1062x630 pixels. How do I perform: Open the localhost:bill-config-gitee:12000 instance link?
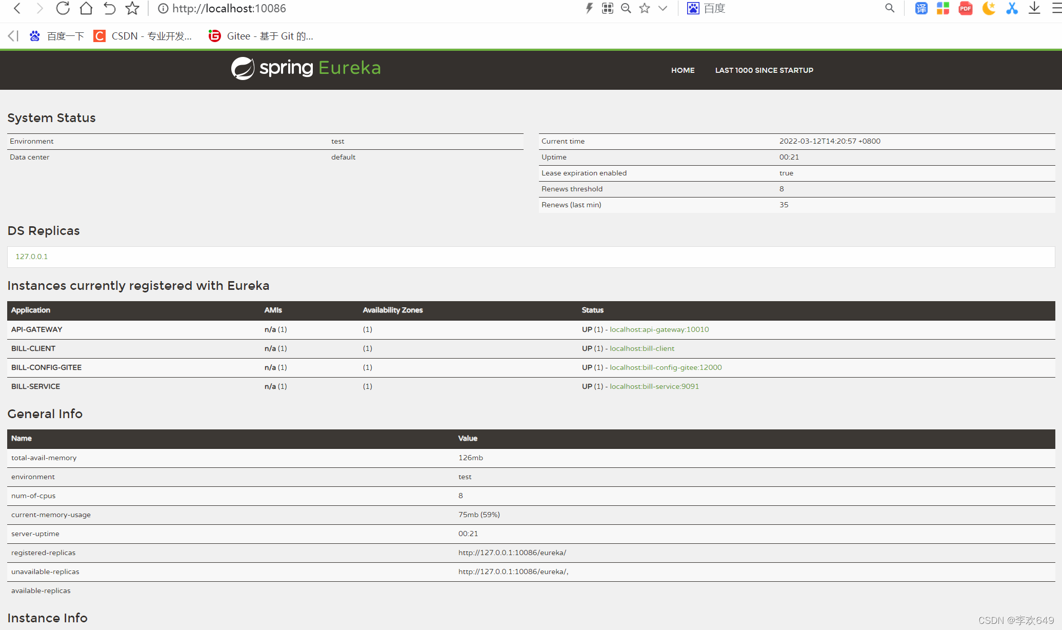[666, 367]
